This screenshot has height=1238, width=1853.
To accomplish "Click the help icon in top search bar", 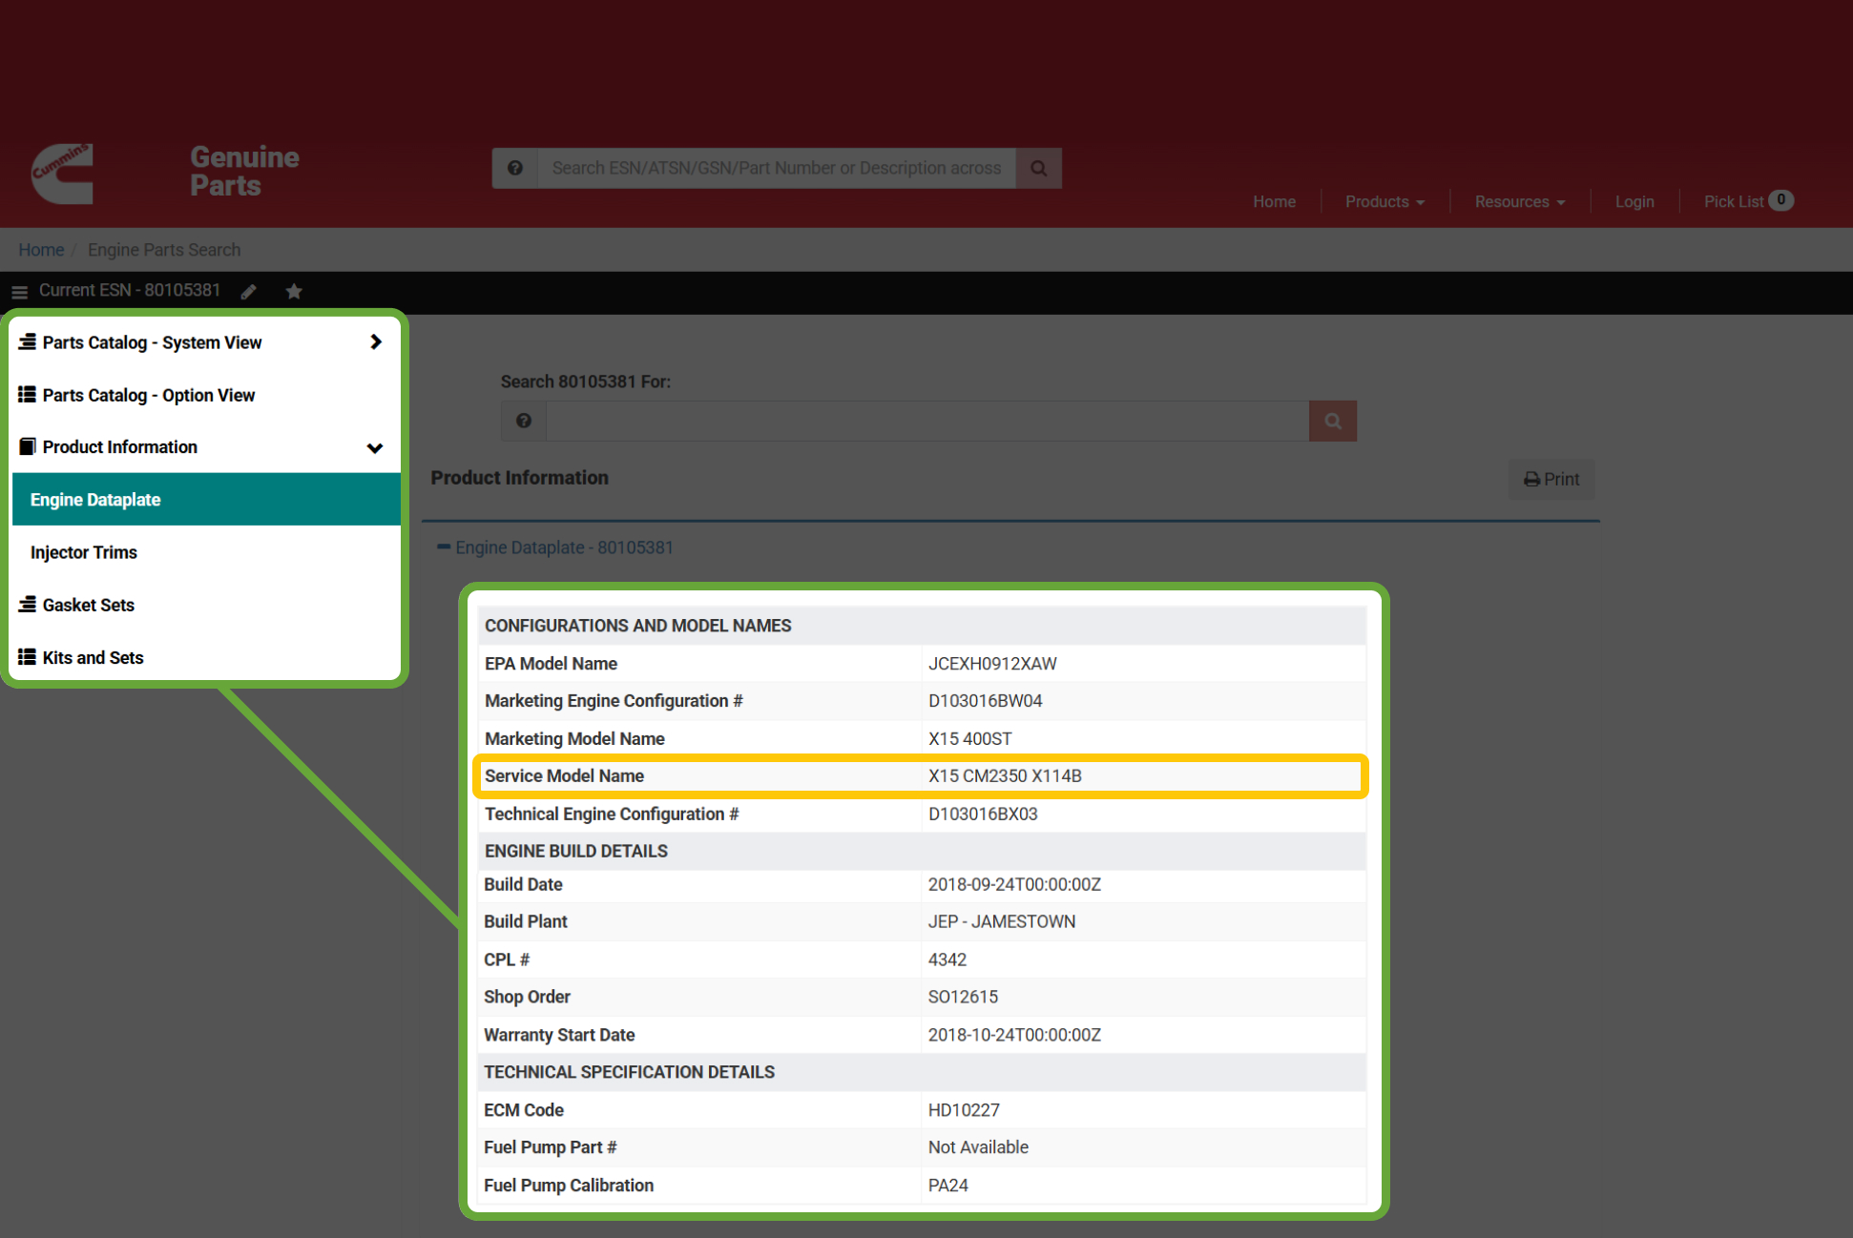I will pos(515,168).
